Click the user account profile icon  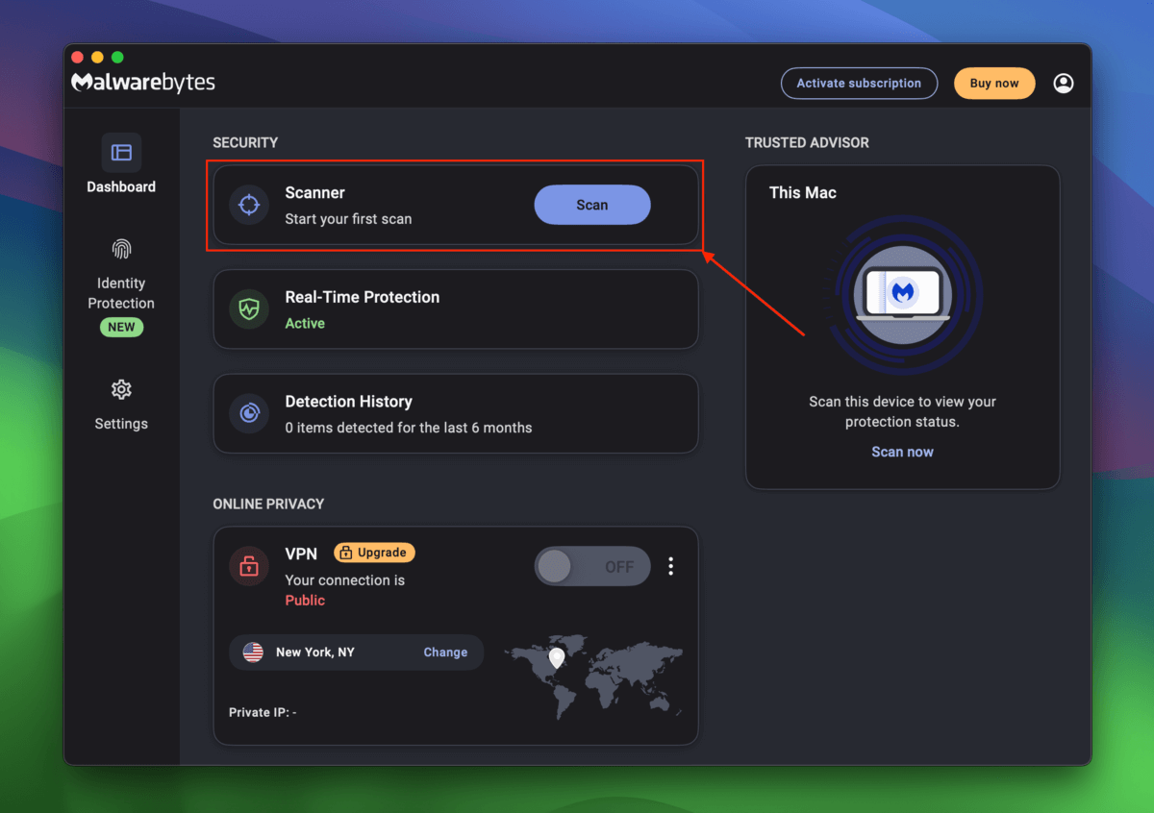pos(1064,84)
